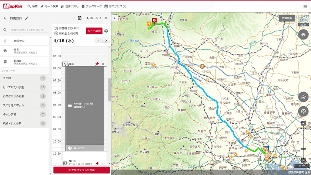Open the ルート検索 menu item
The image size is (311, 175).
(49, 6)
